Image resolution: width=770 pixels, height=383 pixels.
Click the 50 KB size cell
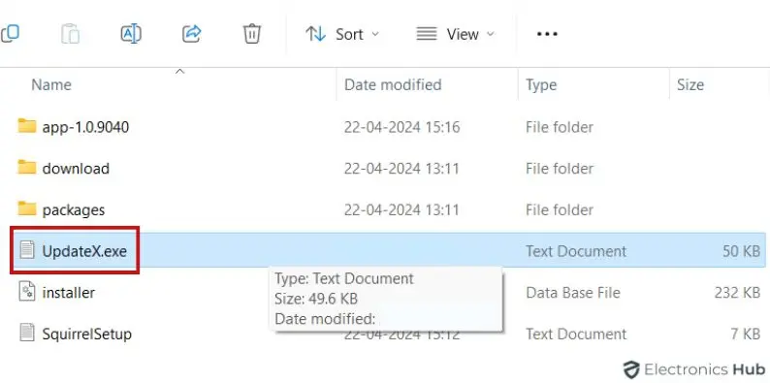click(x=741, y=251)
